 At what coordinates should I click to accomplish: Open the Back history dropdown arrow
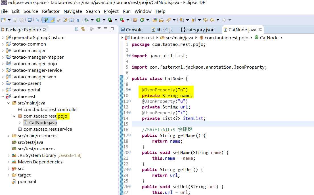(x=218, y=20)
